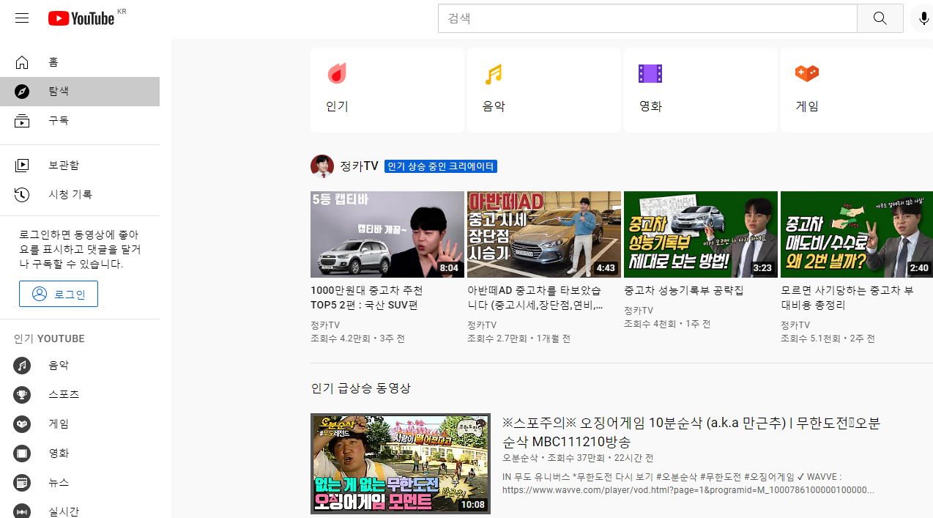Open the 4:43 아반떼AD video thumbnail
Image resolution: width=933 pixels, height=518 pixels.
click(544, 234)
